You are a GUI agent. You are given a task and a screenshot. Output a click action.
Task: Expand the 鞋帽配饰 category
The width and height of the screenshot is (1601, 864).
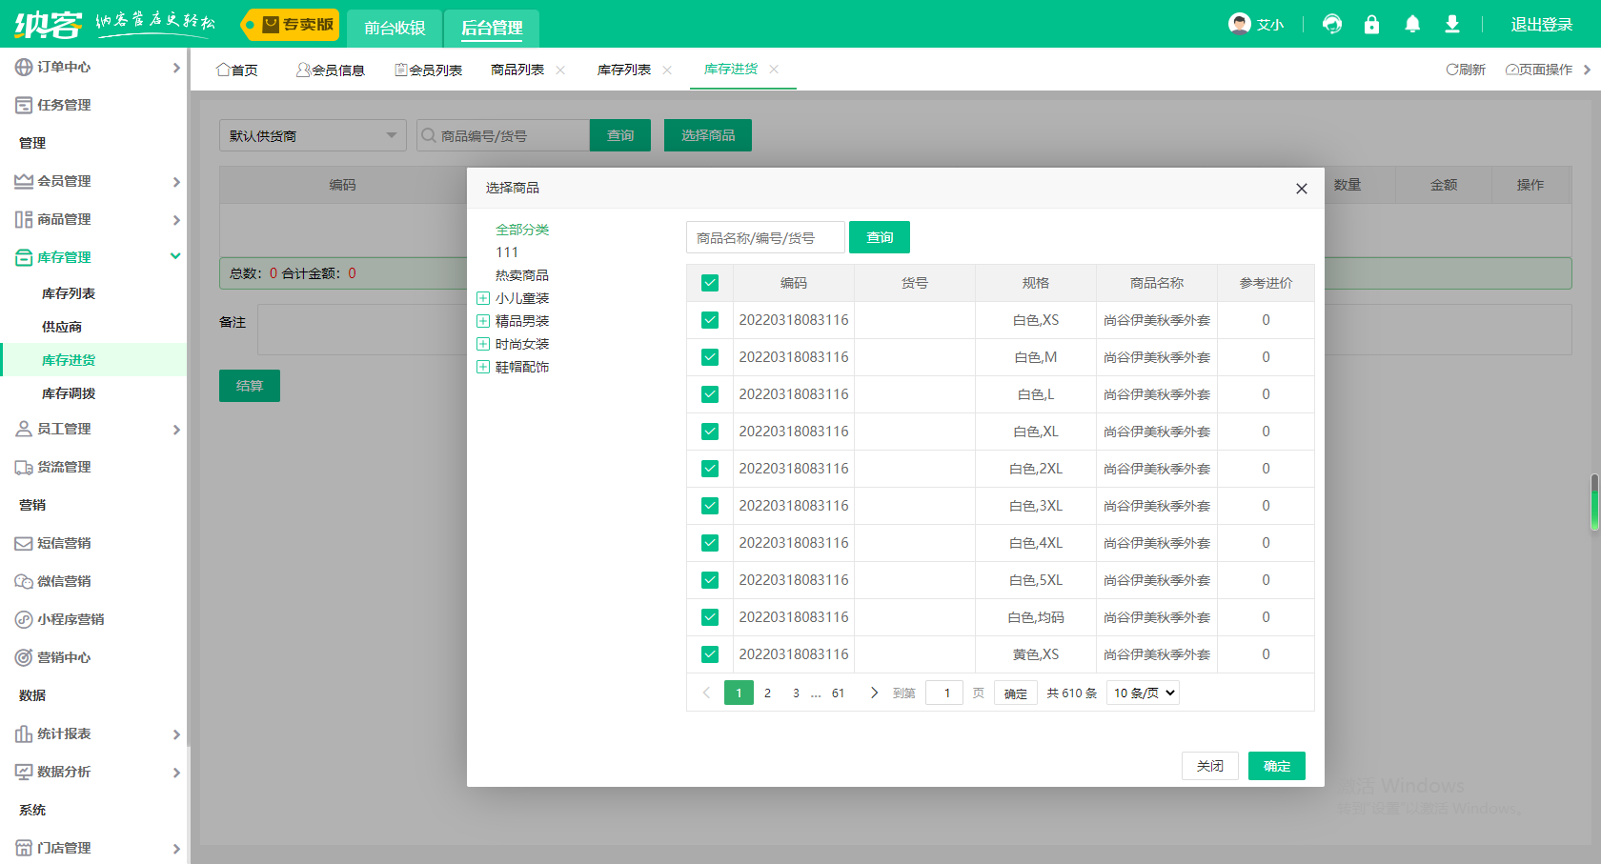coord(483,367)
